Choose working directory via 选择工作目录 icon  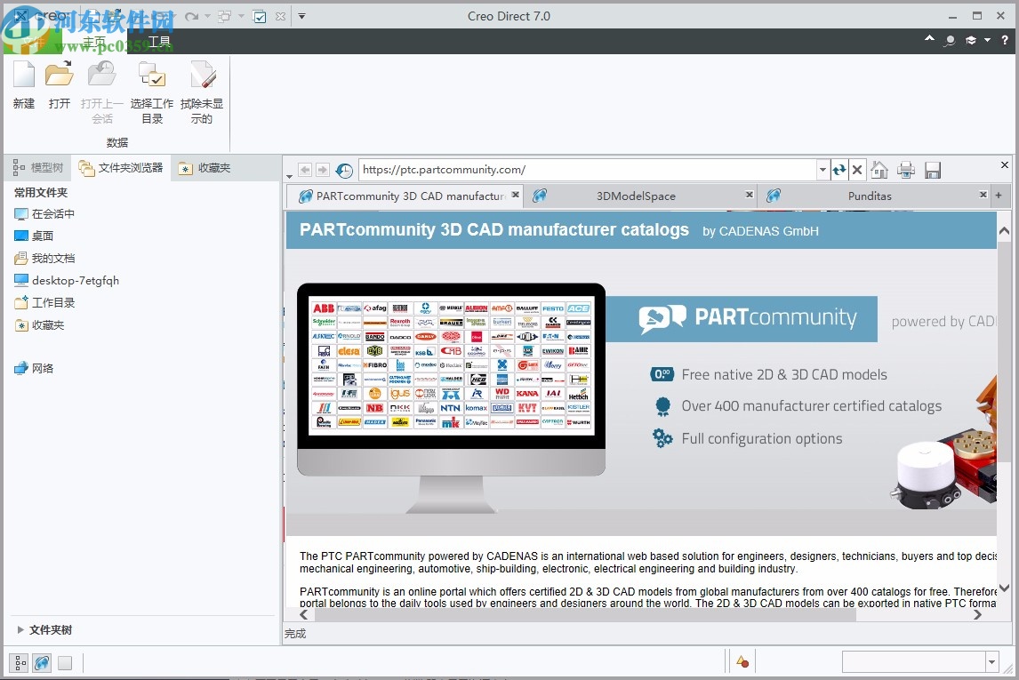pos(152,75)
